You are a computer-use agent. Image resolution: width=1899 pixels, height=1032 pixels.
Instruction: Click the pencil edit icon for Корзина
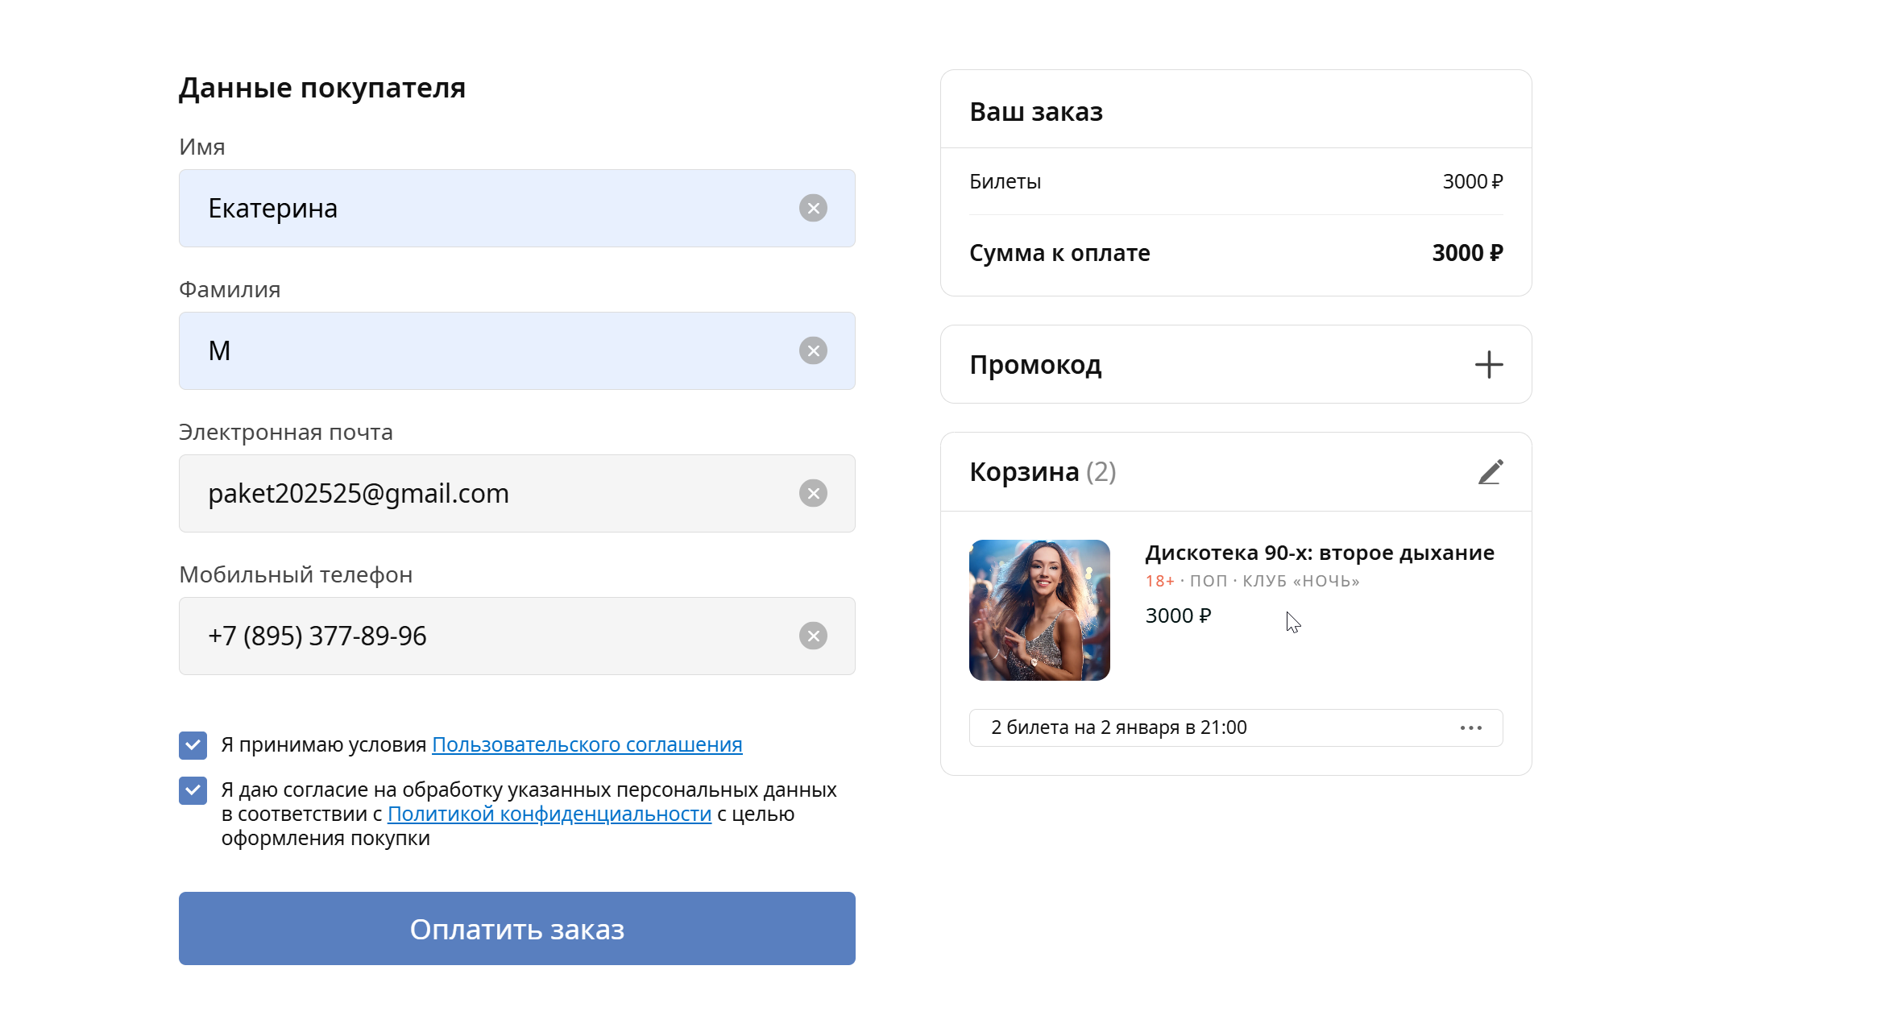(1490, 472)
